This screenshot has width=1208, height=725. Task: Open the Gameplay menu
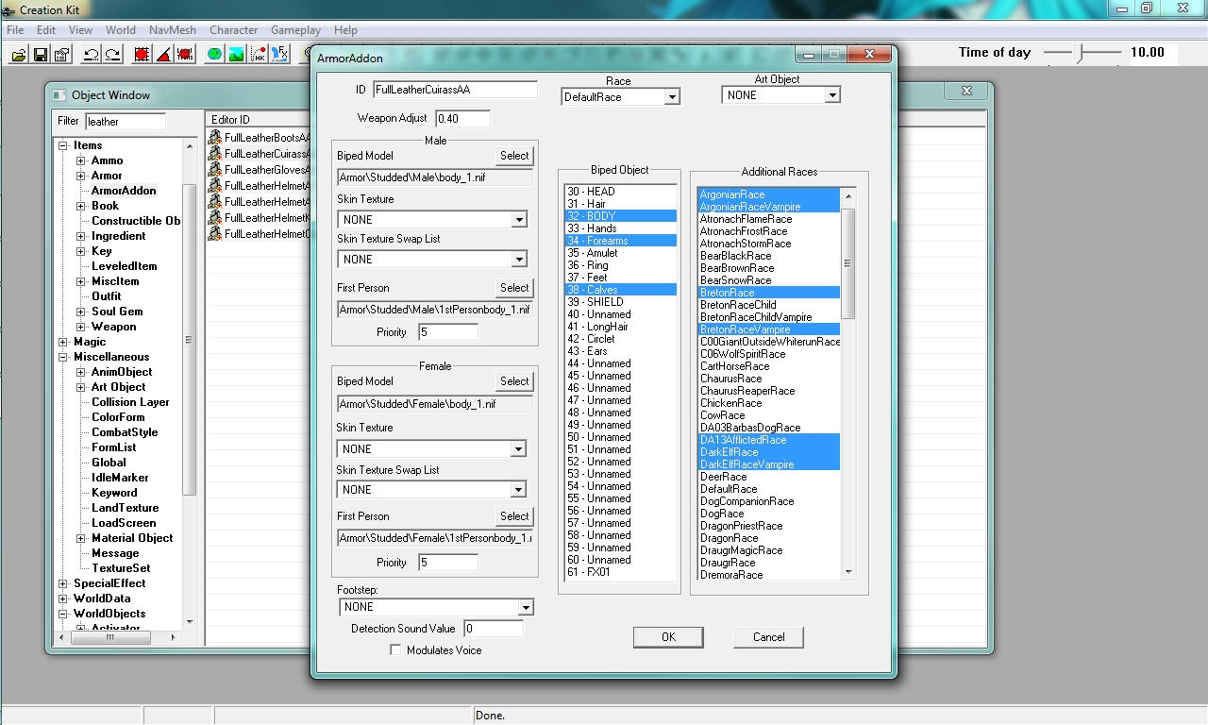295,30
